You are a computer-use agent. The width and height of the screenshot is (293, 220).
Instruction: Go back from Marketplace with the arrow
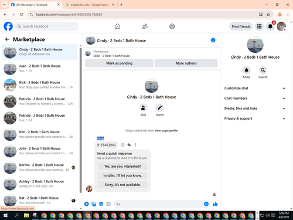point(7,39)
